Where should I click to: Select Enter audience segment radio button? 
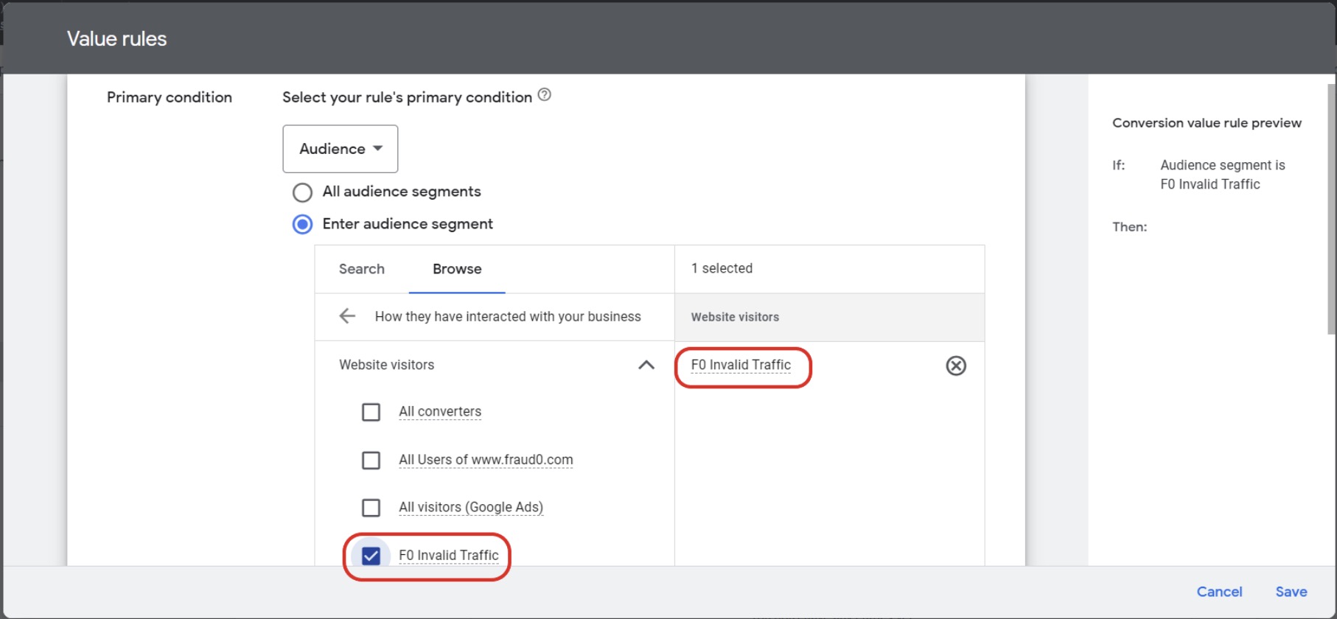302,224
